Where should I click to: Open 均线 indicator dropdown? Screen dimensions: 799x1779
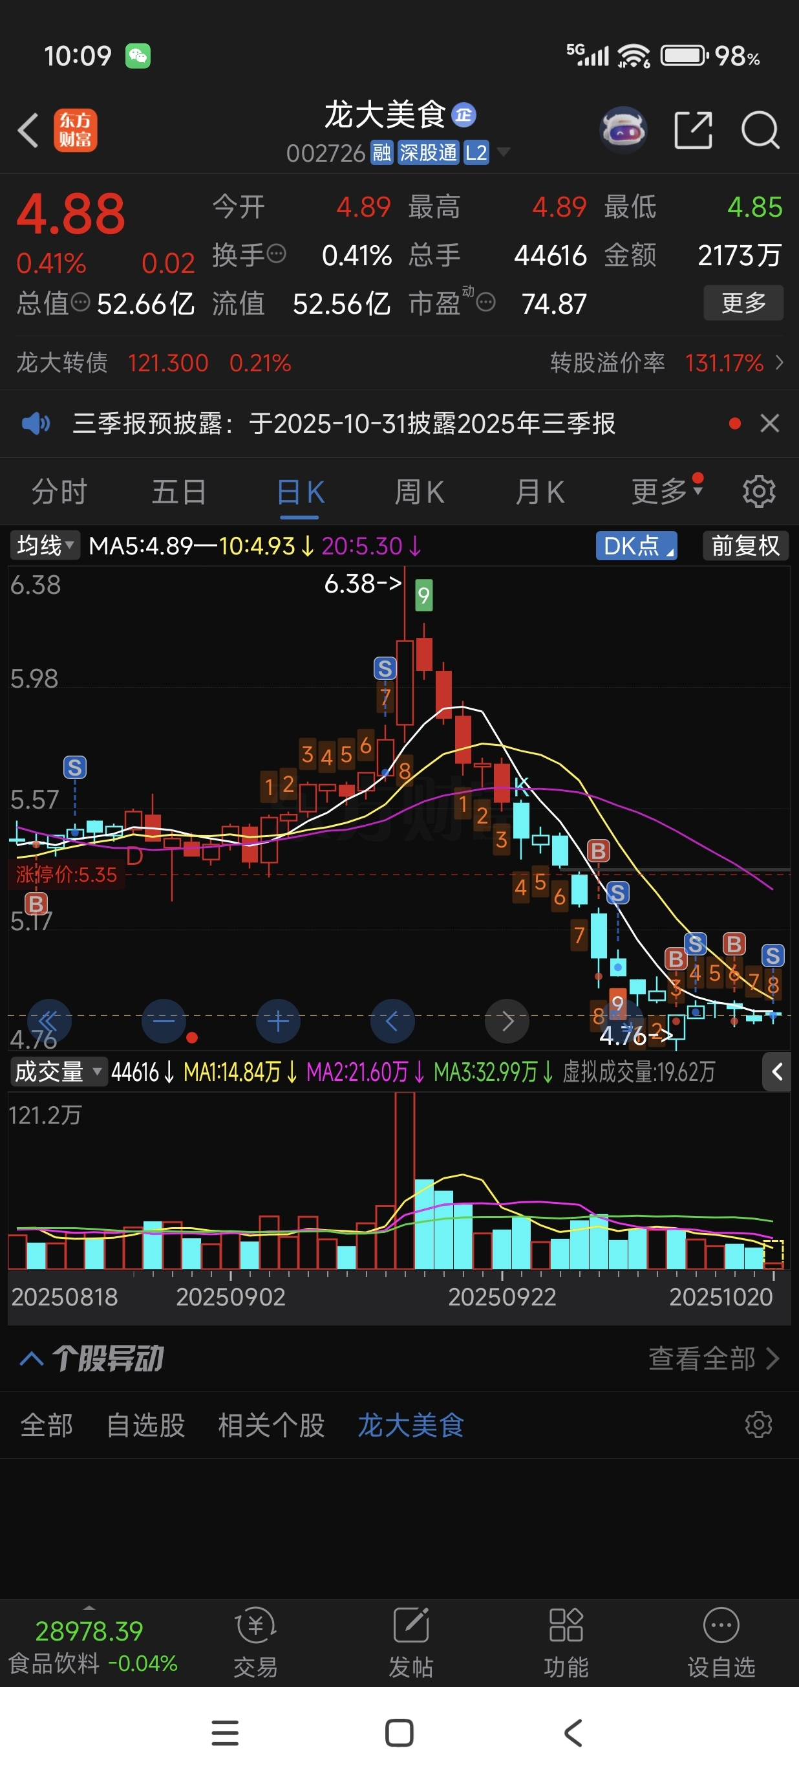(x=45, y=545)
